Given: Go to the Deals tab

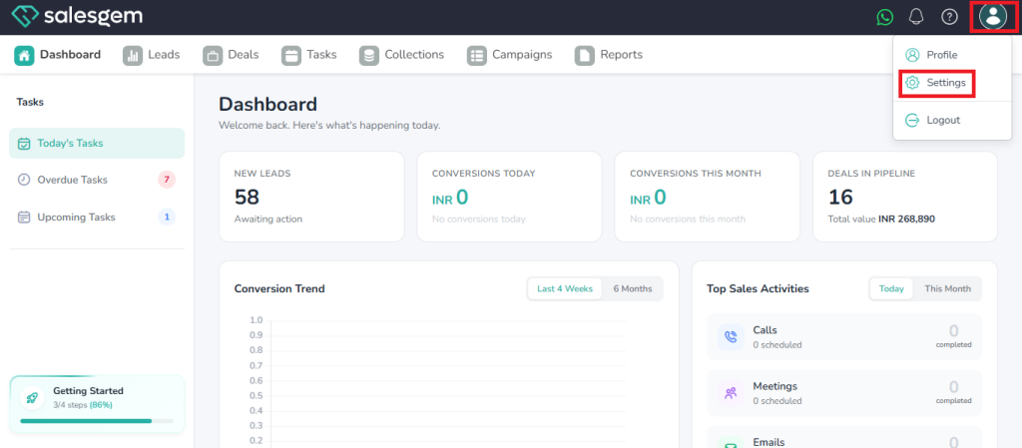Looking at the screenshot, I should tap(231, 55).
